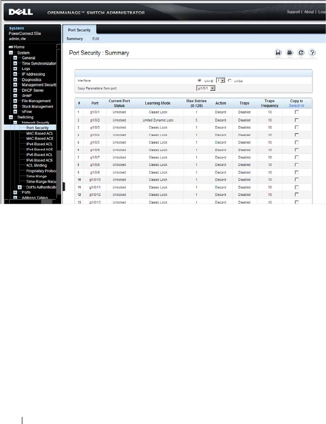This screenshot has width=326, height=424.
Task: Check Copy to box for gi1/0/12
Action: pos(297,194)
